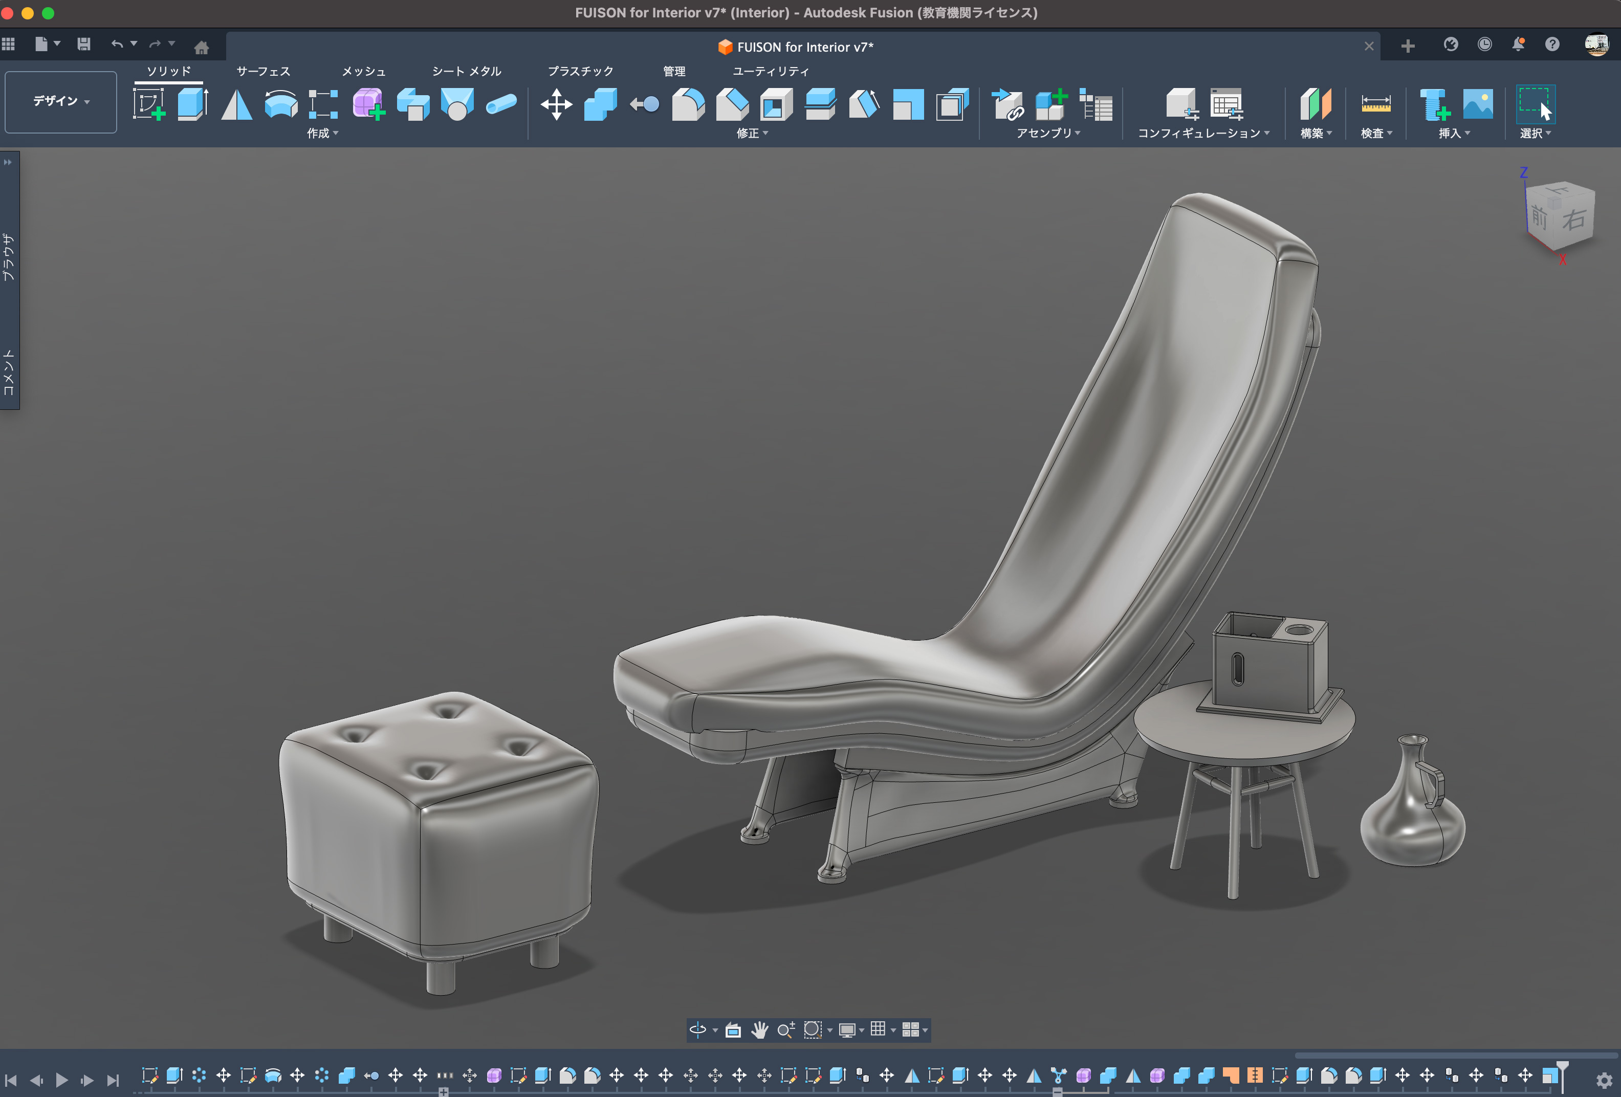Expand the browser panel with double arrows
This screenshot has height=1097, width=1621.
click(8, 162)
